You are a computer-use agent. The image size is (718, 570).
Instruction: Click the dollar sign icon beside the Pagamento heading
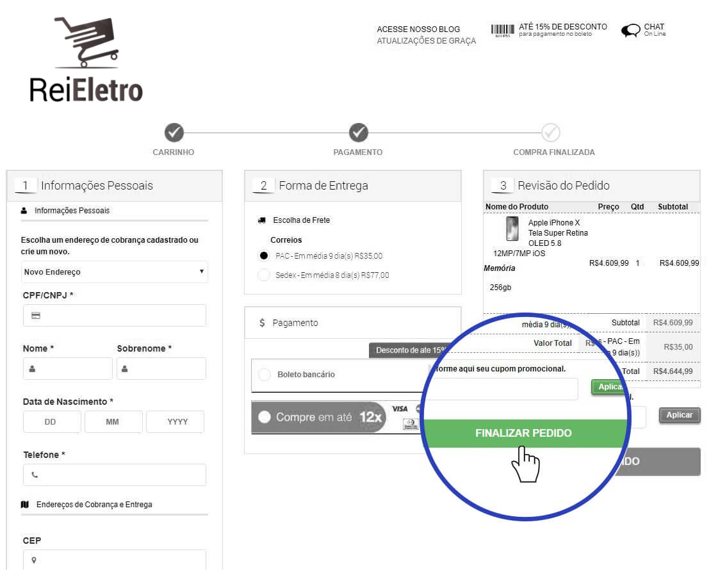tap(262, 323)
